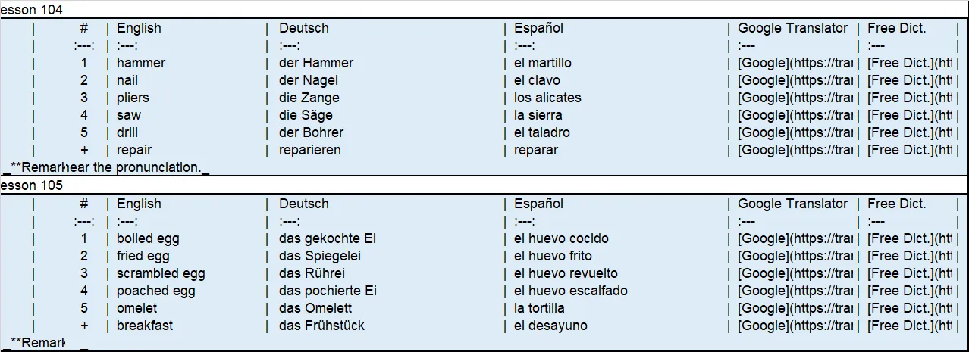The width and height of the screenshot is (969, 352).
Task: Open the Free Dict. link for drill
Action: coord(910,132)
